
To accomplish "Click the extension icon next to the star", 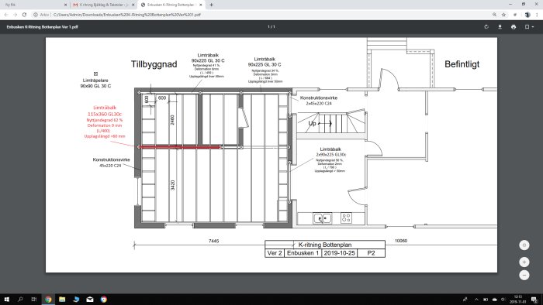I will pyautogui.click(x=515, y=15).
